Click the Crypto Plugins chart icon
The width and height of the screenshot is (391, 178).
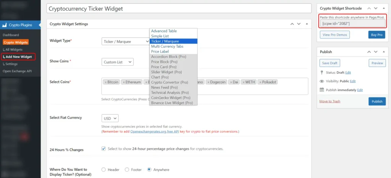coord(4,25)
